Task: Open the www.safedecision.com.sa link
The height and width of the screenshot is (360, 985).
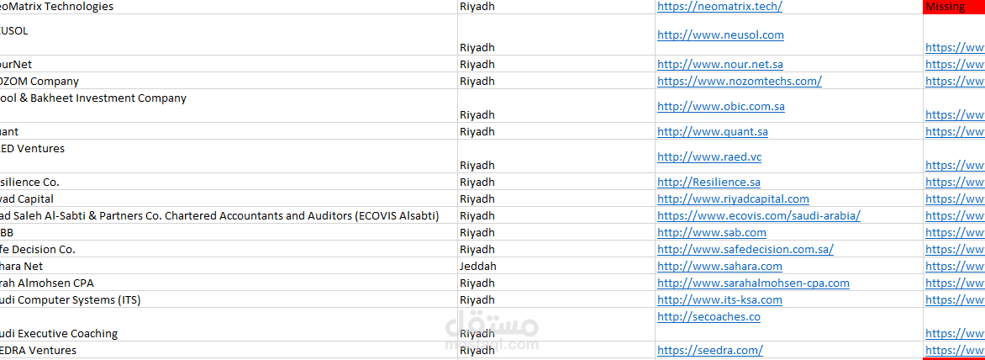Action: pyautogui.click(x=745, y=249)
